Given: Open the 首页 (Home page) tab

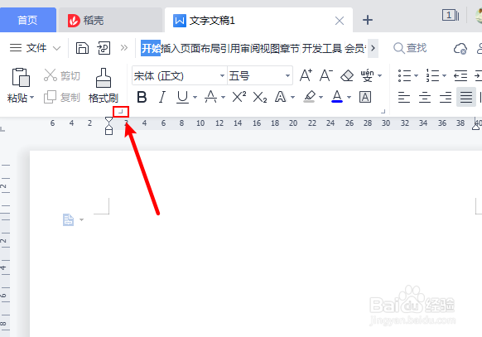Looking at the screenshot, I should tap(27, 20).
